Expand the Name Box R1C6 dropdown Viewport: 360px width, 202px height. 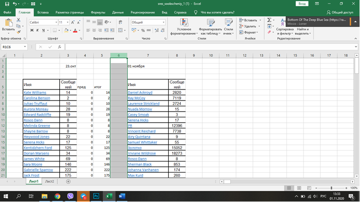pos(25,47)
